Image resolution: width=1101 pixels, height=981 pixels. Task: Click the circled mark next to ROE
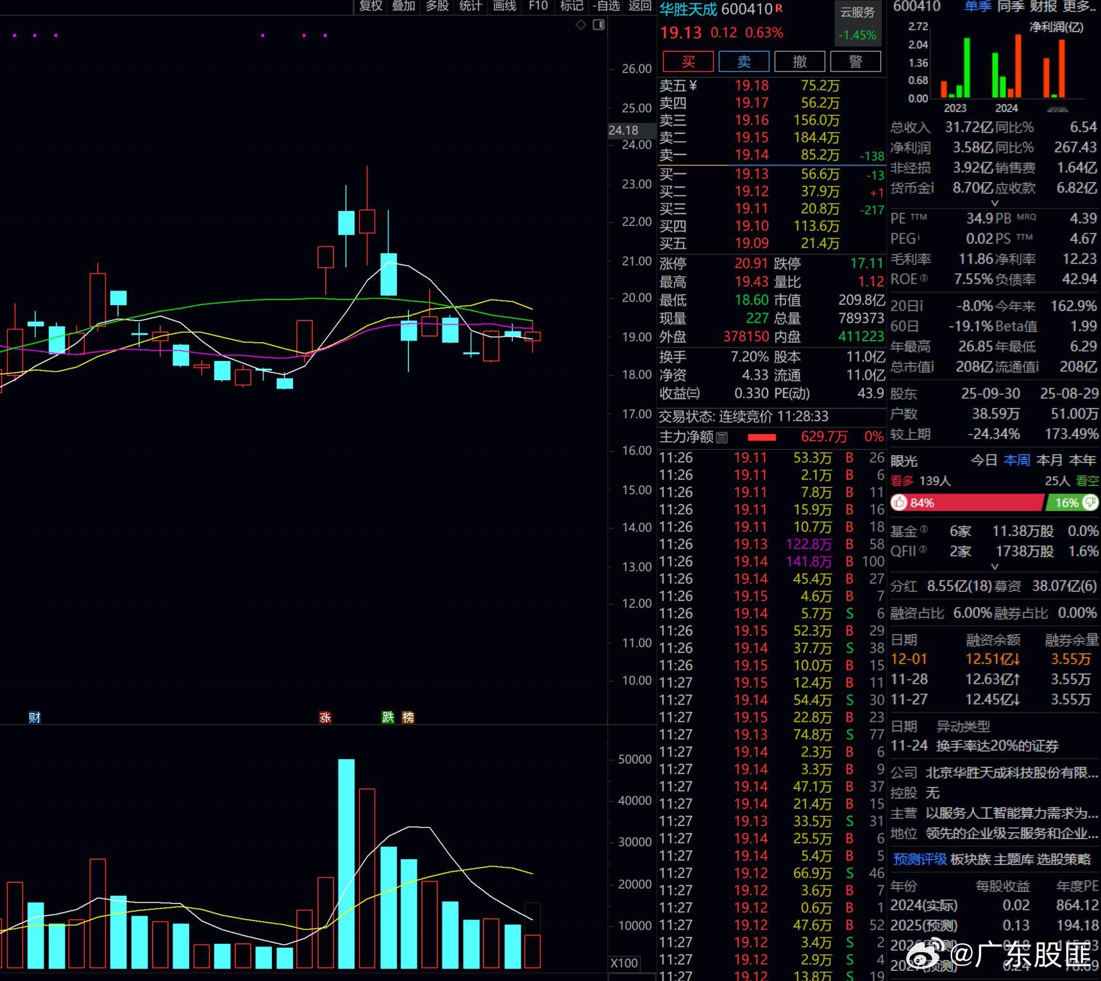click(923, 278)
